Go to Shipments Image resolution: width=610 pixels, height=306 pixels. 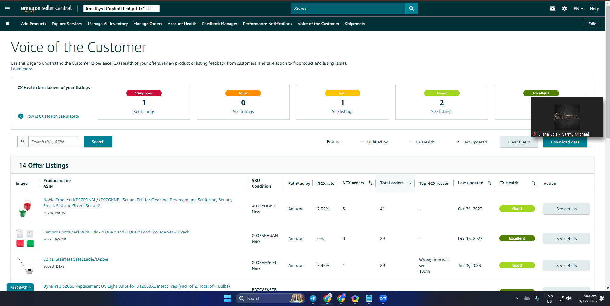(355, 24)
